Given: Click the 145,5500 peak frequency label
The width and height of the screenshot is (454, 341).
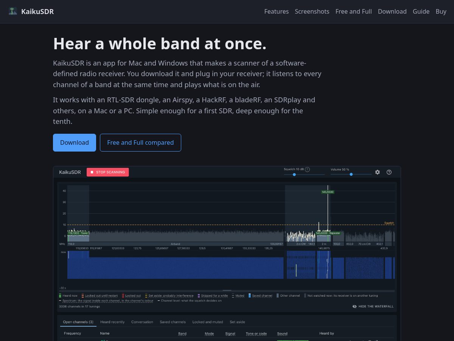Looking at the screenshot, I should [x=328, y=192].
